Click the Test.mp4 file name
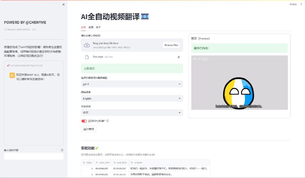 pyautogui.click(x=98, y=57)
